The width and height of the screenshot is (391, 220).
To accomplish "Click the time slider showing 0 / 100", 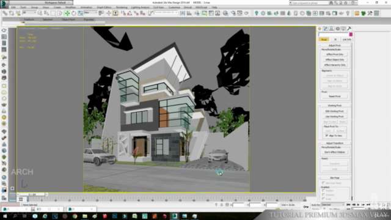I will (x=32, y=194).
